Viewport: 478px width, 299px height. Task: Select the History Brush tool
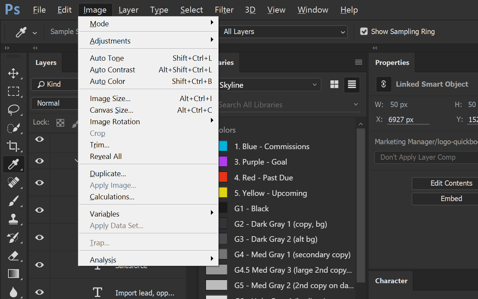13,238
